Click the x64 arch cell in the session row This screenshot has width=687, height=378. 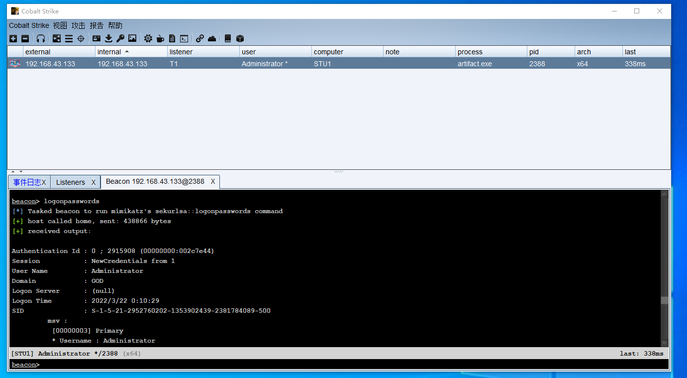598,64
